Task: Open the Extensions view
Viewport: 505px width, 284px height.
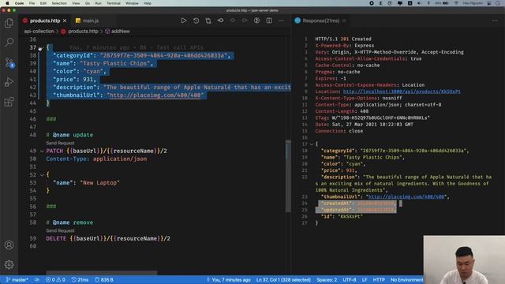Action: (x=9, y=102)
